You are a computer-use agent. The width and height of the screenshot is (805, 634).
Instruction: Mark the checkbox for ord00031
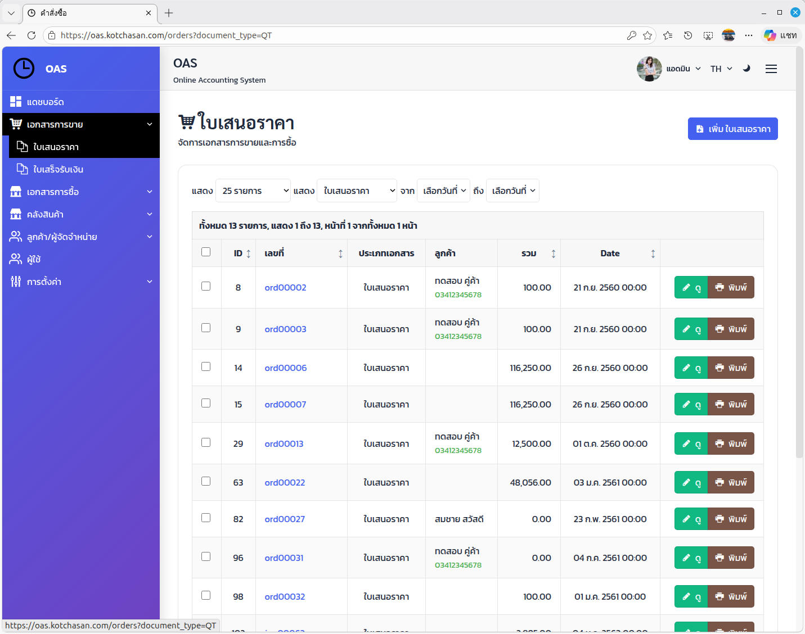206,556
